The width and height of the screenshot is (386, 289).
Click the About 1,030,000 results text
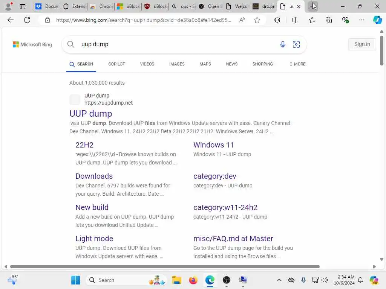[x=97, y=83]
